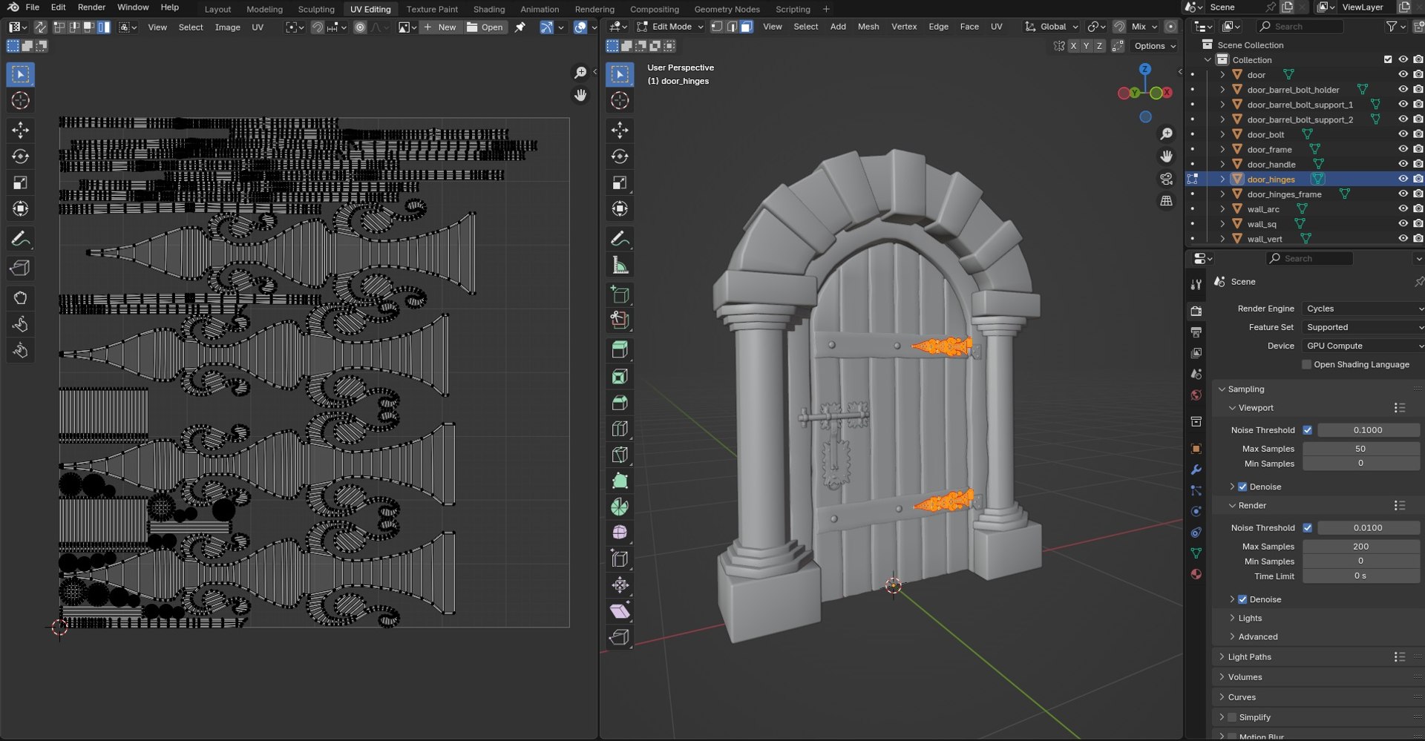
Task: Open the Edit Mode dropdown
Action: pyautogui.click(x=669, y=27)
